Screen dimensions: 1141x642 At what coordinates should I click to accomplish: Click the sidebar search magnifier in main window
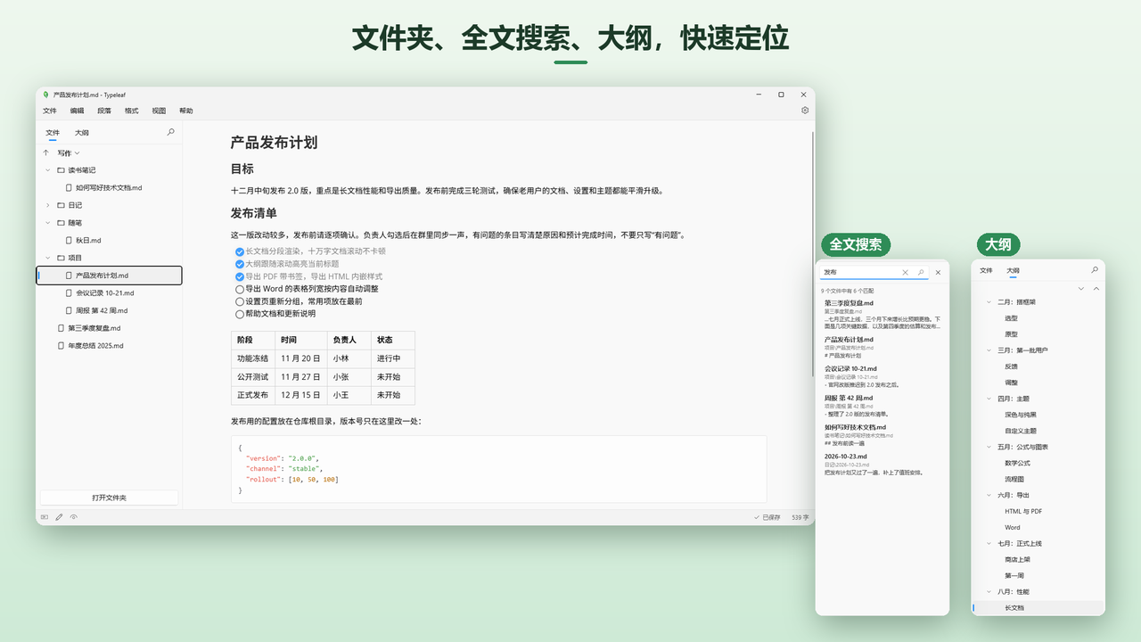pyautogui.click(x=171, y=132)
